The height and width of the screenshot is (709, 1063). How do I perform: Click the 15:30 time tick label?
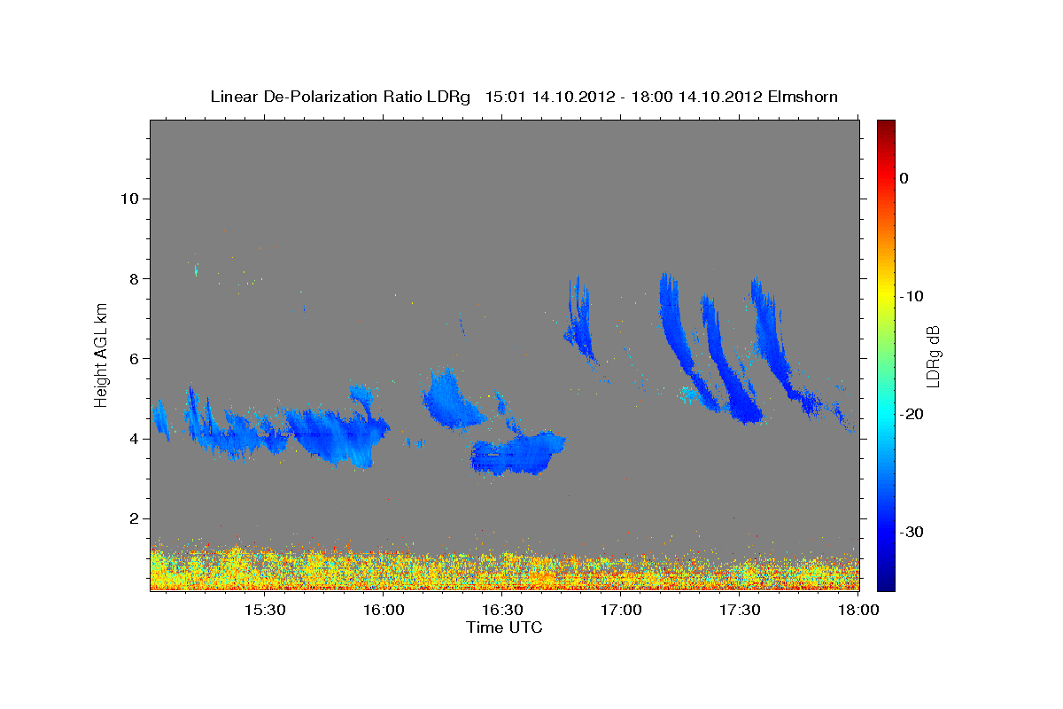(x=264, y=610)
